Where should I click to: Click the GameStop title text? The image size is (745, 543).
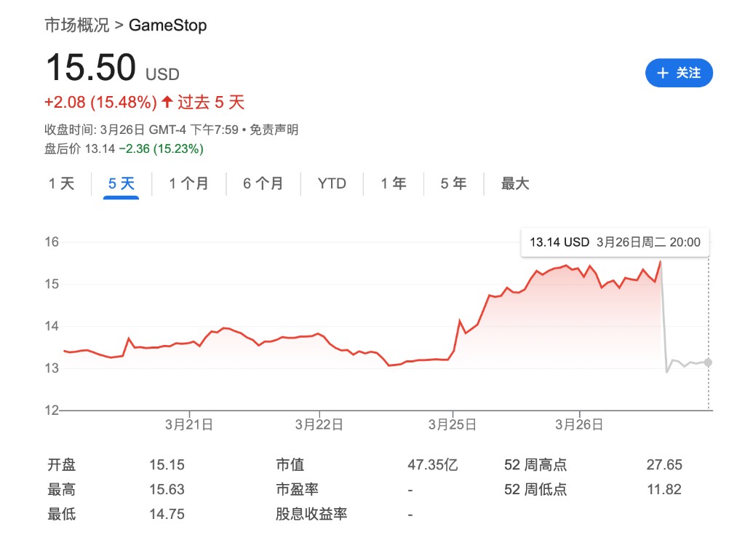pyautogui.click(x=168, y=25)
